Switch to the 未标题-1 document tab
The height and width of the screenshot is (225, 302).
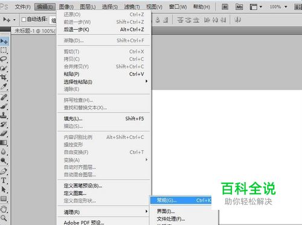pos(34,31)
